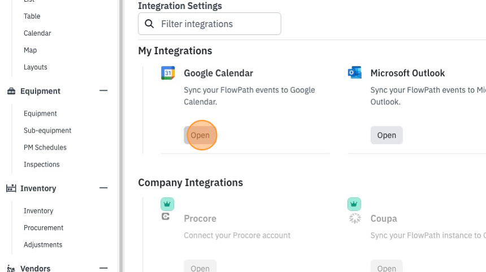
Task: Click the Inventory section heading
Action: (x=38, y=188)
